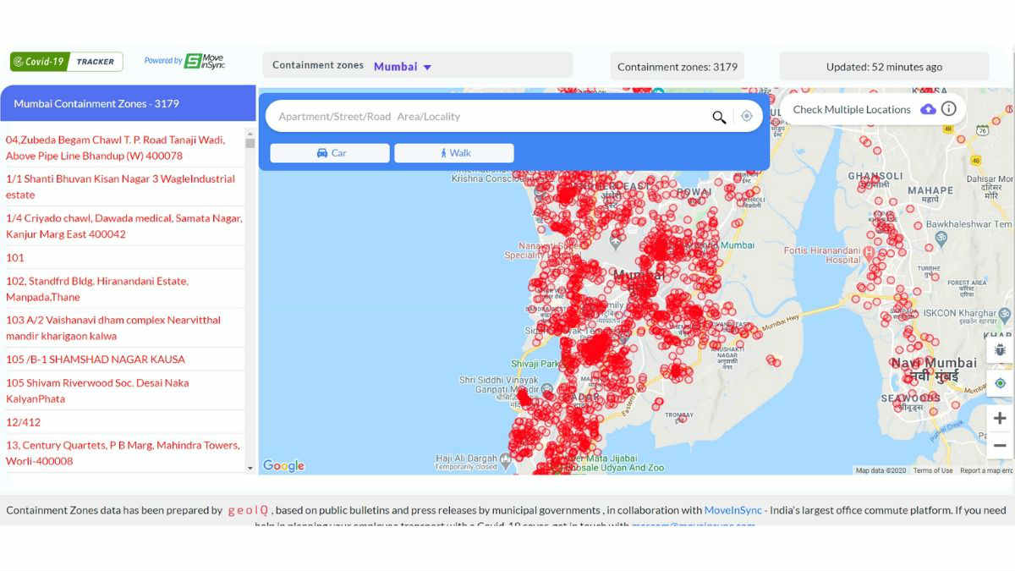This screenshot has width=1015, height=571.
Task: Center map using my location button
Action: 1000,383
